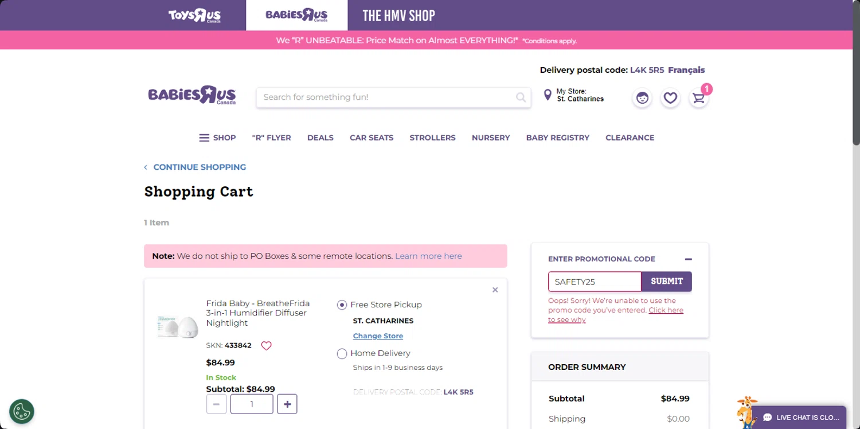860x429 pixels.
Task: Submit the promotional code
Action: tap(667, 282)
